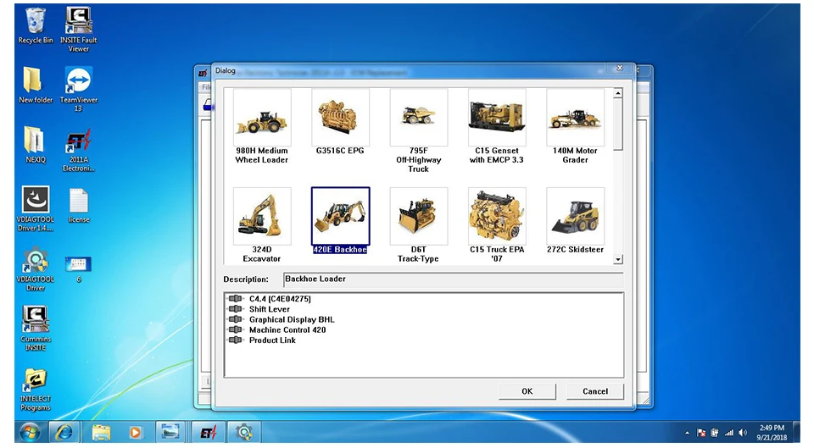Click the ECM icon beside Graphical Display BHL

[236, 319]
